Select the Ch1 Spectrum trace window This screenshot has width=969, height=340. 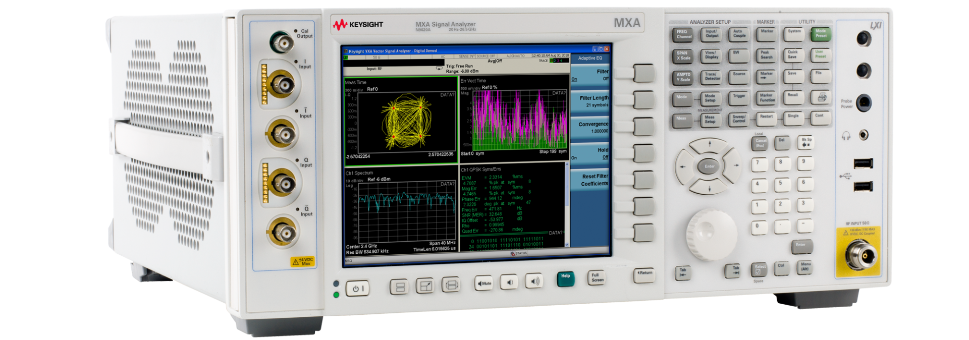click(x=401, y=211)
